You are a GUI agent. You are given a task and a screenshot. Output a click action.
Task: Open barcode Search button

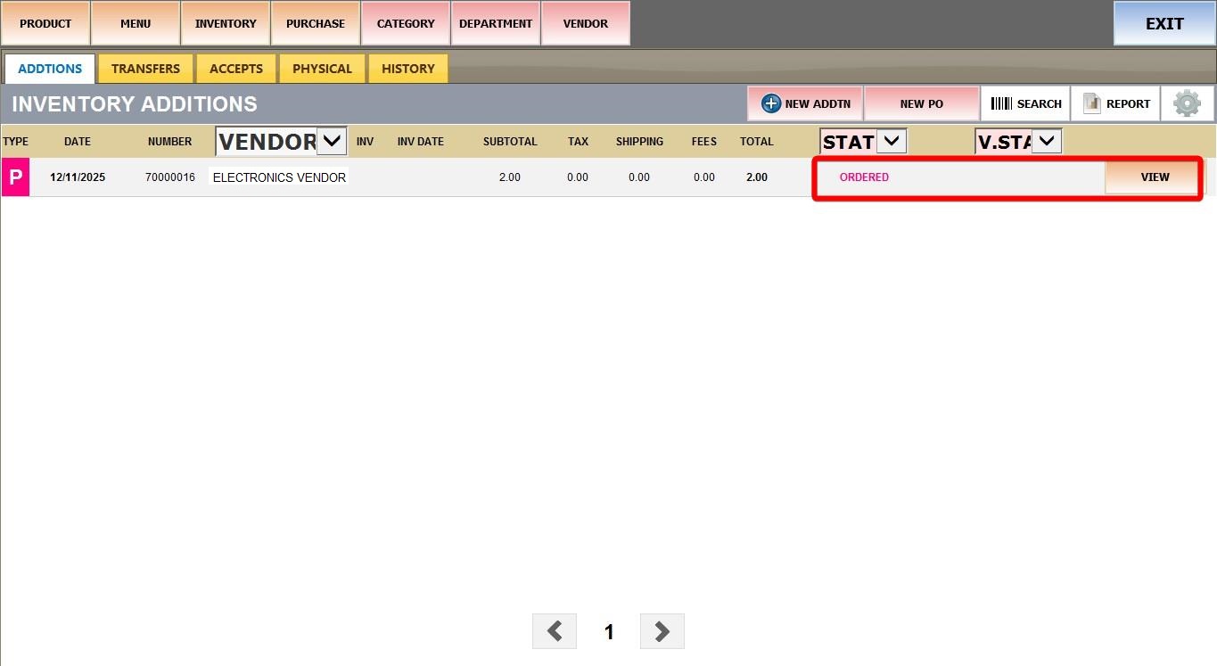click(1025, 103)
